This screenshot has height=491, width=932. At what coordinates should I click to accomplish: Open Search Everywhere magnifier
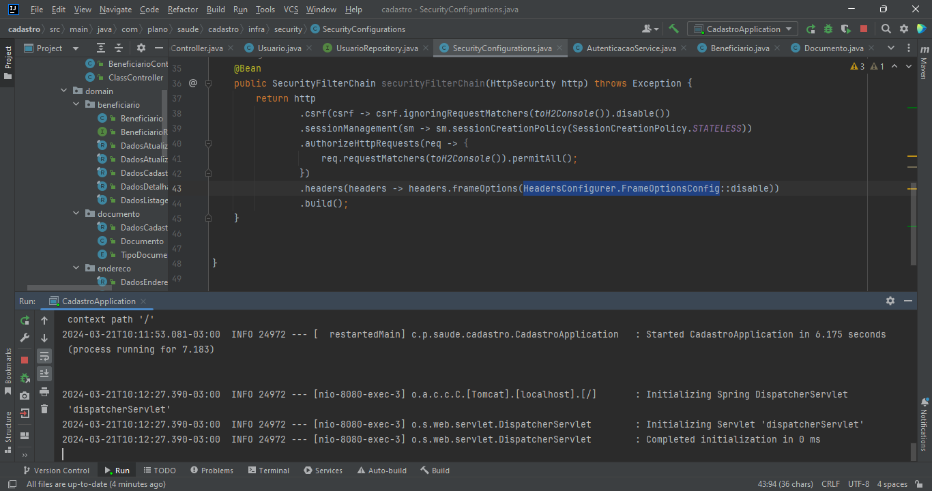point(886,29)
